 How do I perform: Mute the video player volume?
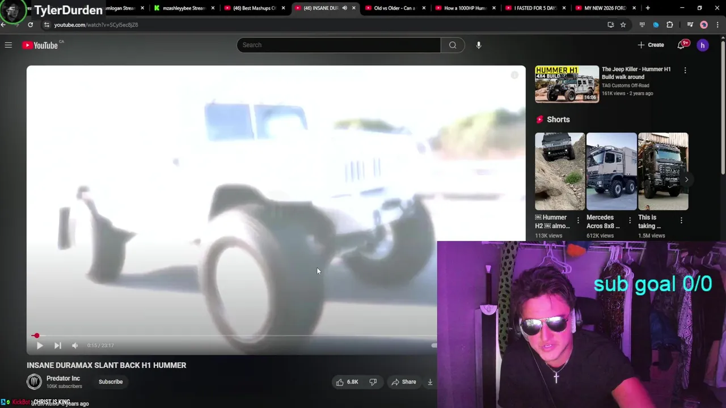click(75, 345)
